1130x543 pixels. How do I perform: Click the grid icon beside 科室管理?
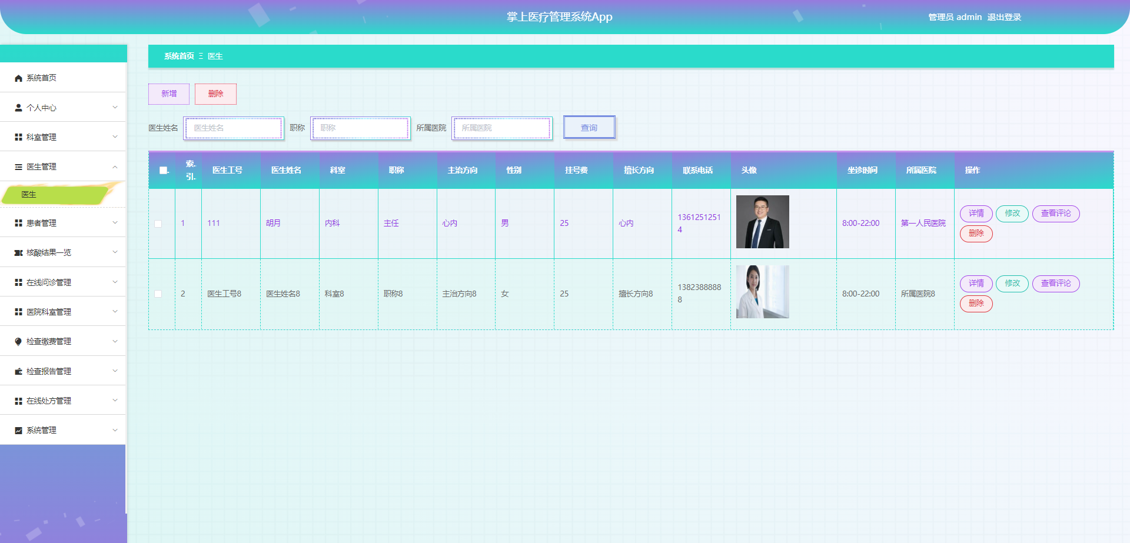click(18, 137)
